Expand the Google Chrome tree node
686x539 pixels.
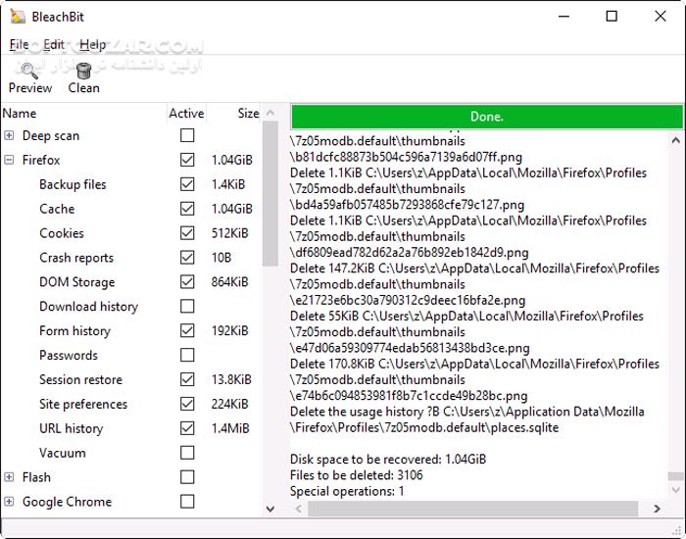click(9, 502)
